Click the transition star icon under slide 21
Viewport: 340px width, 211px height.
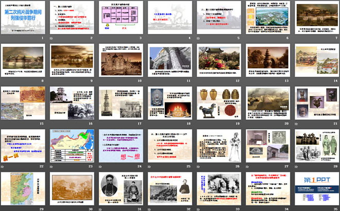296,124
